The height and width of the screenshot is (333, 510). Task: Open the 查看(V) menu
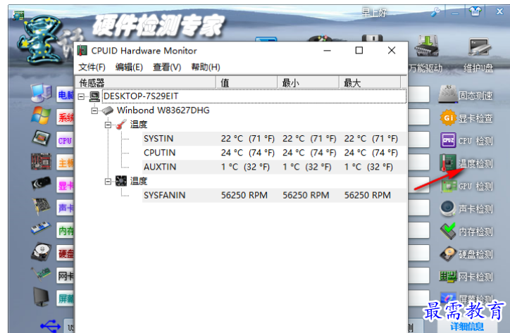coord(167,68)
